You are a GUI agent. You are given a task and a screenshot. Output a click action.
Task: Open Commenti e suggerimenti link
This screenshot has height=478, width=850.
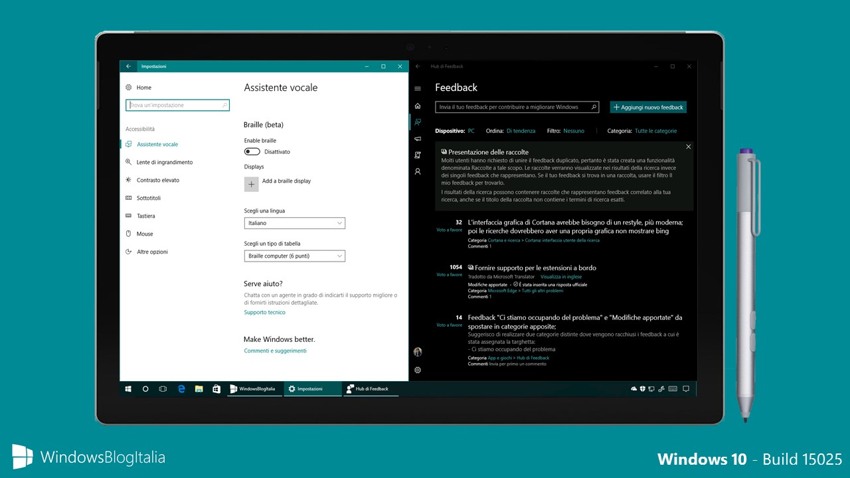click(275, 351)
